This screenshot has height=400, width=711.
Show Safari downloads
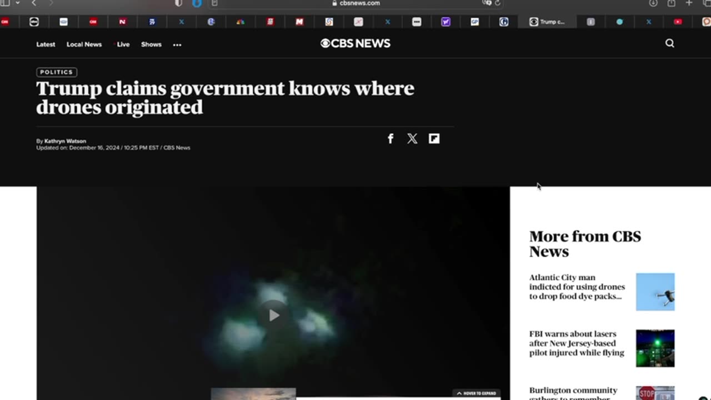653,3
